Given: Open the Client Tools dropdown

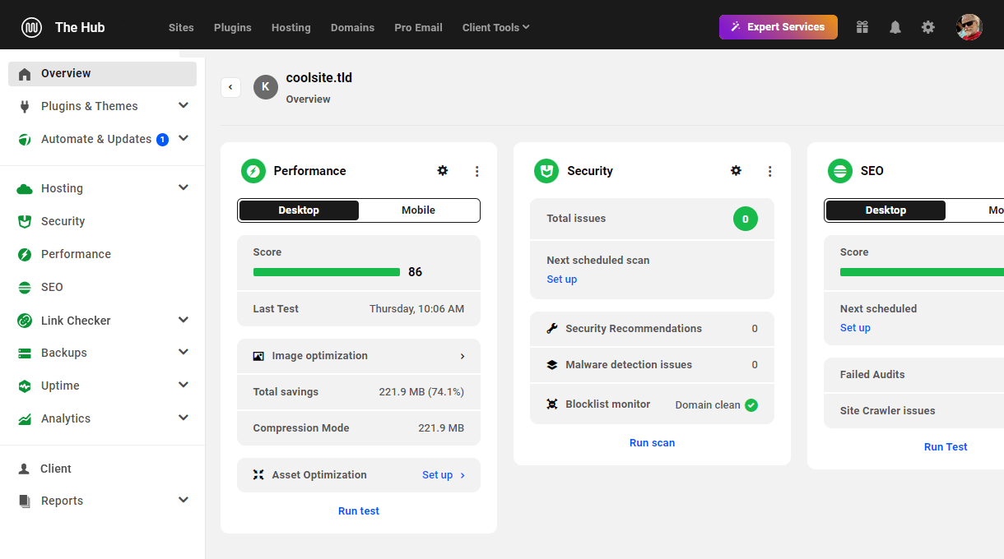Looking at the screenshot, I should pyautogui.click(x=495, y=27).
